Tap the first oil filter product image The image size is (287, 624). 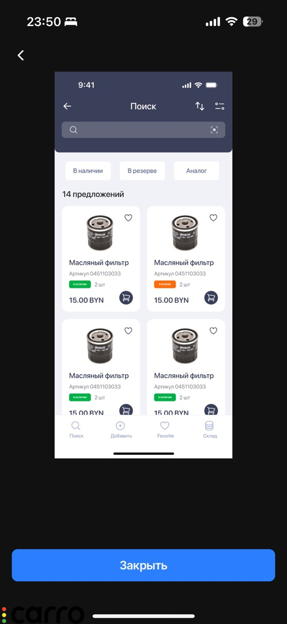[x=100, y=233]
